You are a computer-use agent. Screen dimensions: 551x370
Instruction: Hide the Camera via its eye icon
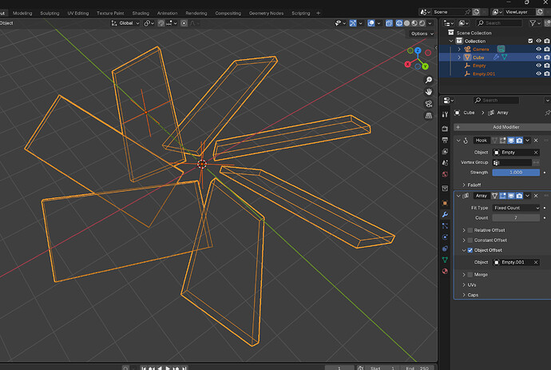[x=538, y=49]
